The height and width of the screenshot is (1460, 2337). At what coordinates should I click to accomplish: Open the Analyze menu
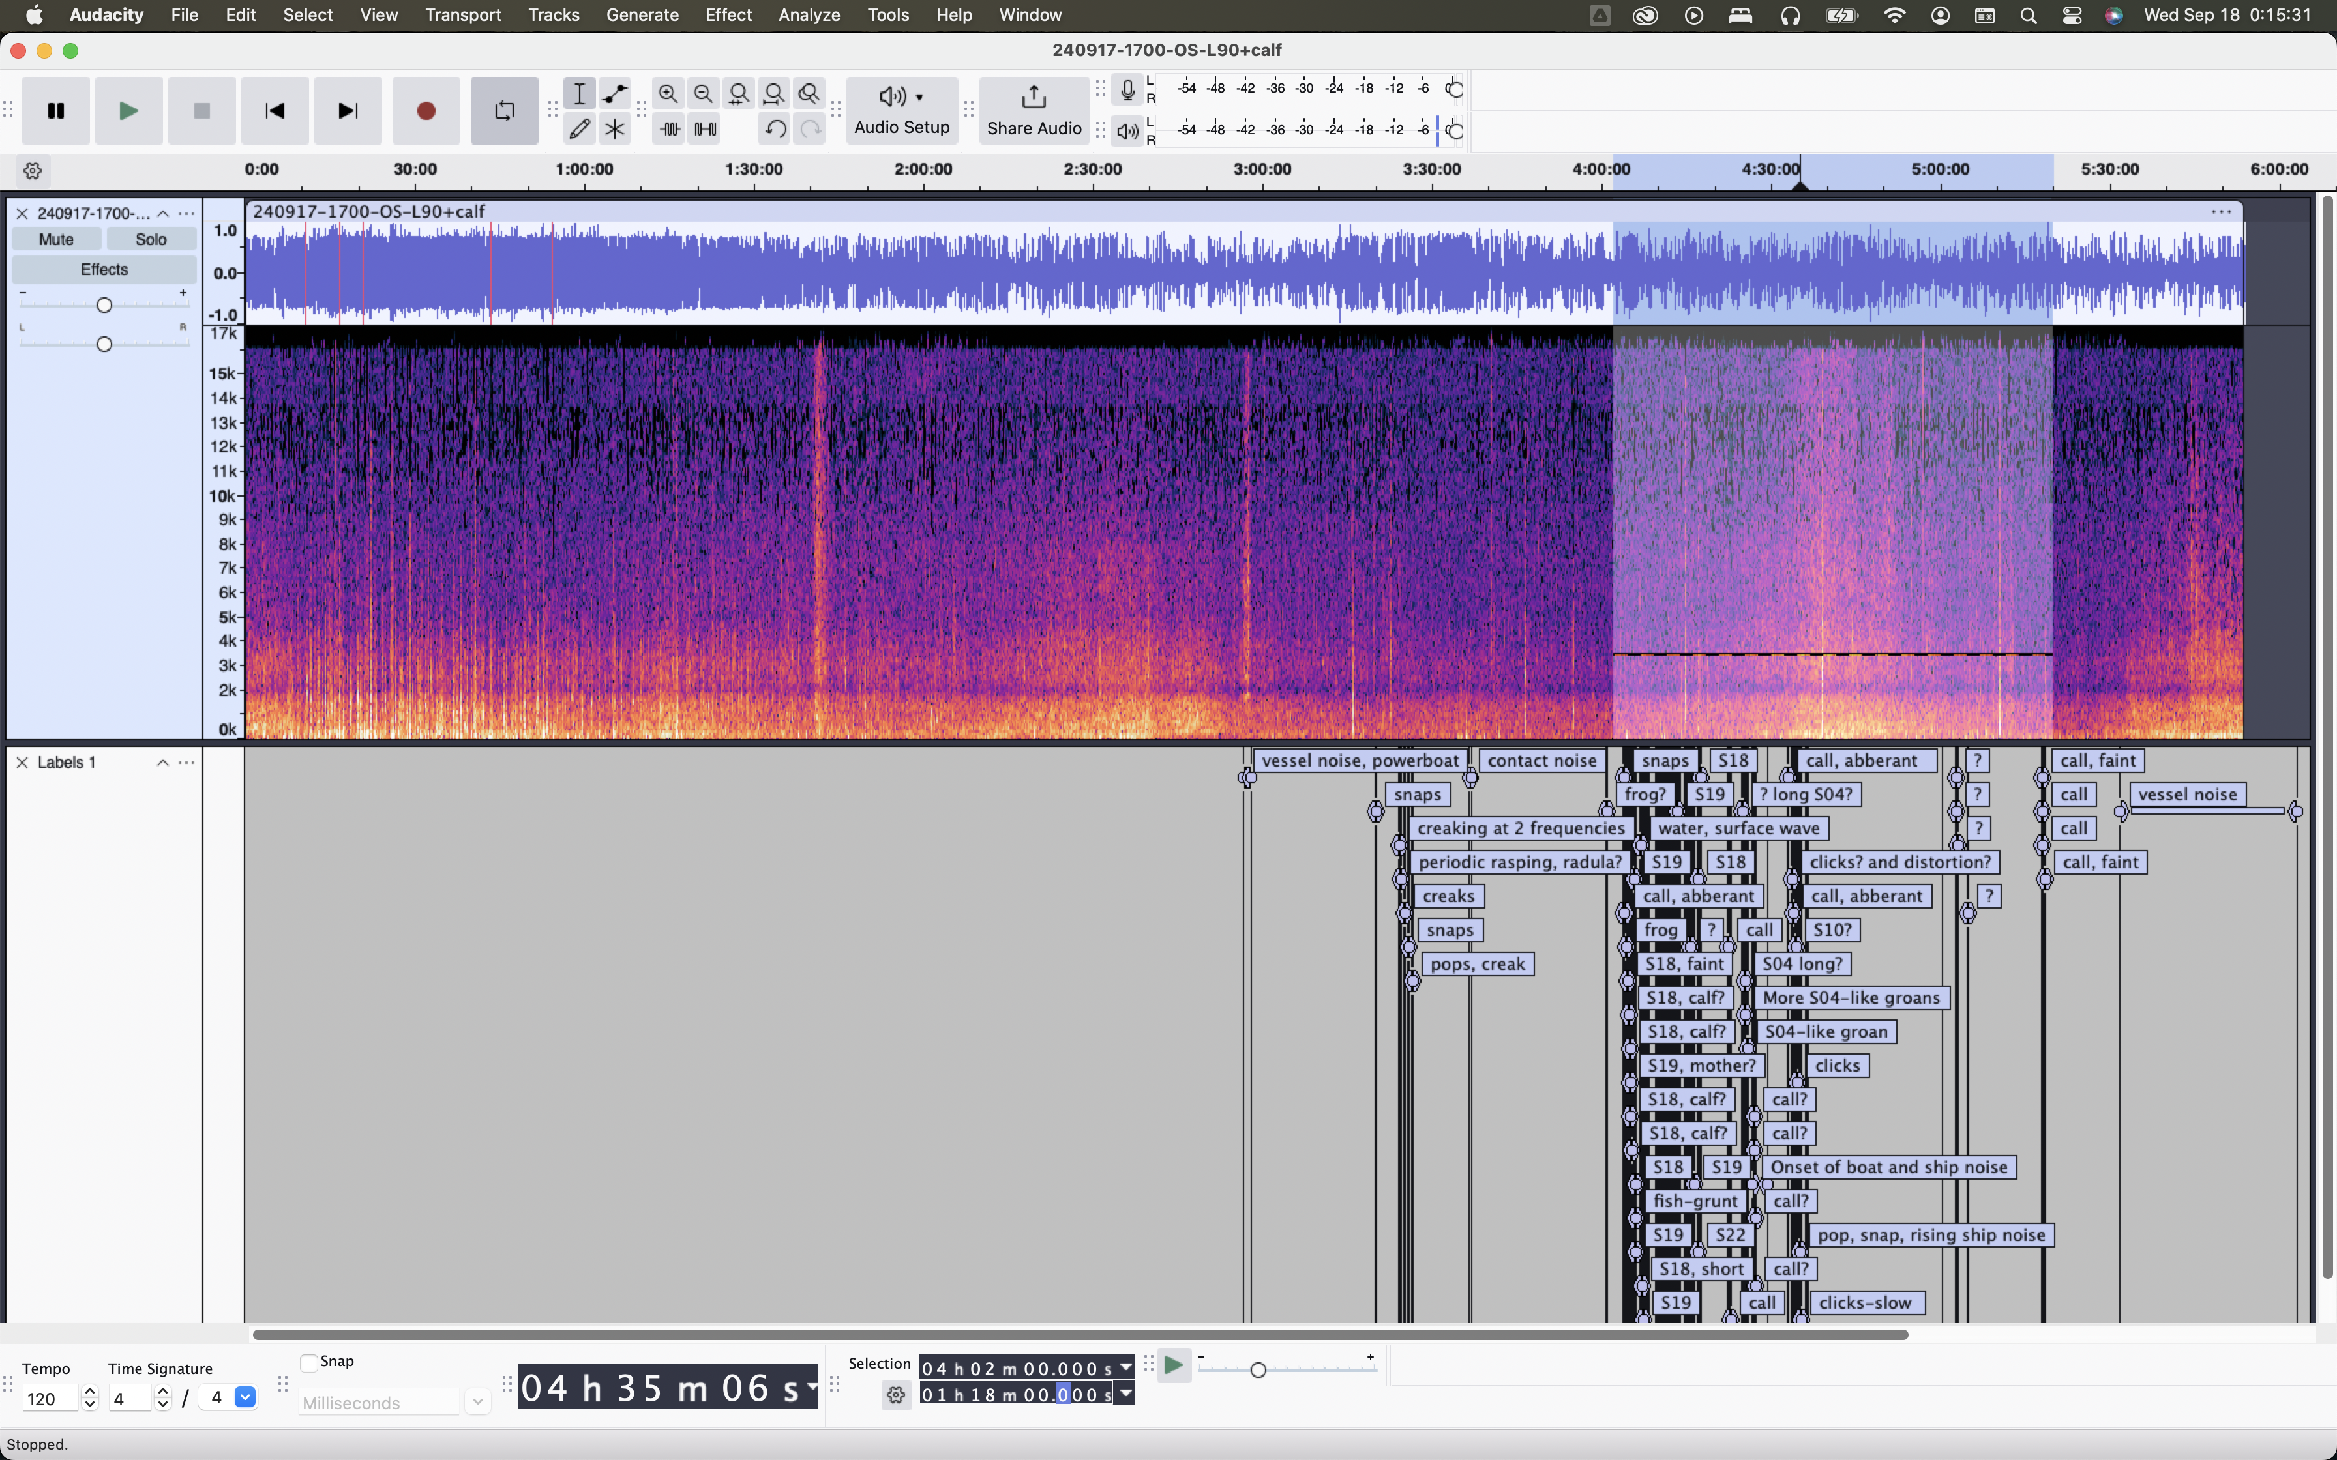click(x=809, y=16)
